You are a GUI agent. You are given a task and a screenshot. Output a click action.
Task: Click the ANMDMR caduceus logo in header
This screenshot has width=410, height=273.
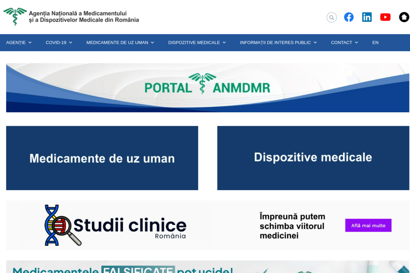point(15,16)
